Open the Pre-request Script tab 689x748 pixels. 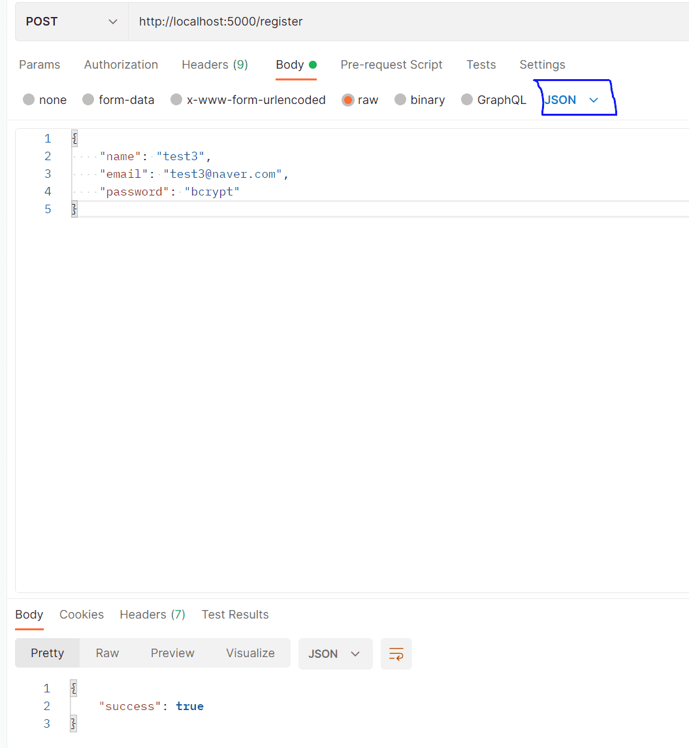(391, 64)
